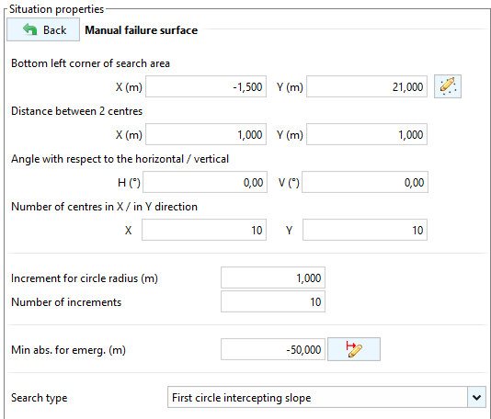The height and width of the screenshot is (419, 491).
Task: Click the bottom left corner Y (m) field
Action: (x=367, y=86)
